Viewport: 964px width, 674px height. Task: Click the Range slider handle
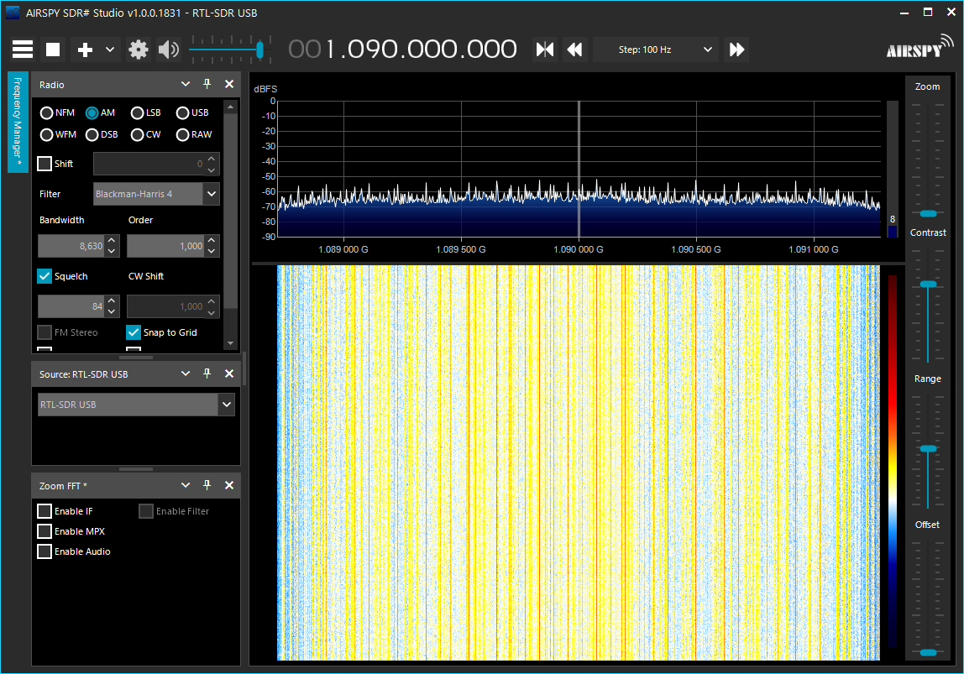[928, 449]
